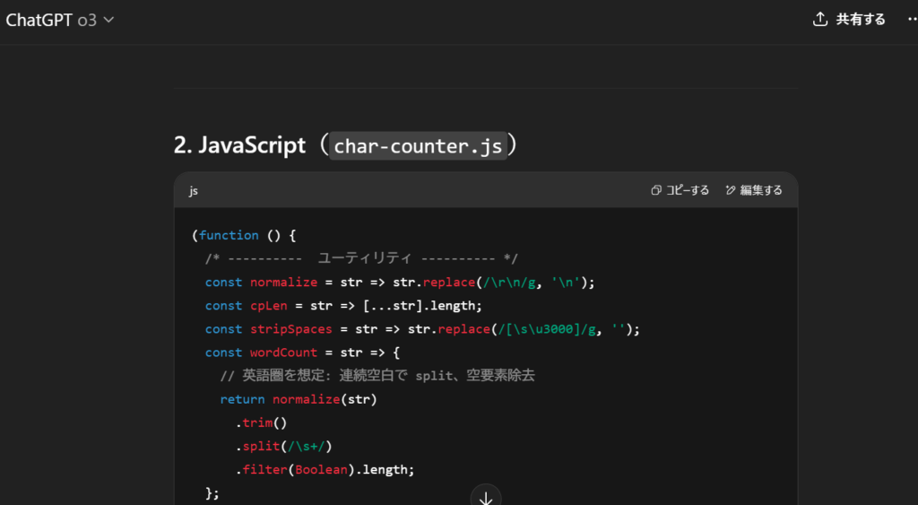Click the share upload icon
The height and width of the screenshot is (505, 918).
820,20
